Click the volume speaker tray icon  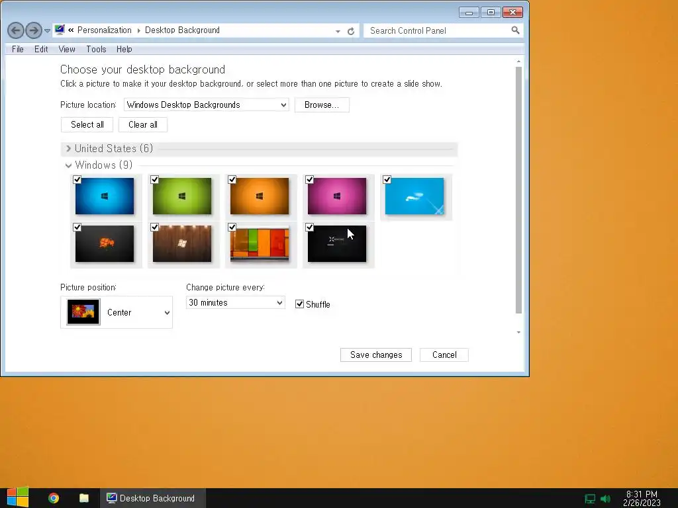(x=606, y=499)
